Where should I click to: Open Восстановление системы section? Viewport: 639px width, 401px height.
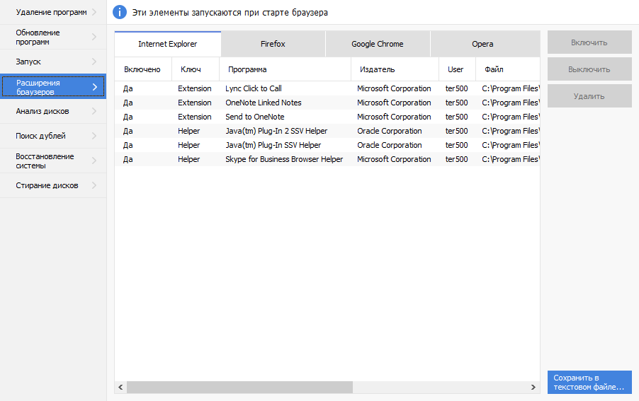(53, 161)
